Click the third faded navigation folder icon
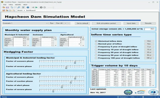This screenshot has height=98, width=160. pos(10,10)
